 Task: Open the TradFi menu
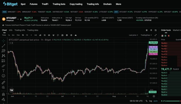click(x=45, y=4)
